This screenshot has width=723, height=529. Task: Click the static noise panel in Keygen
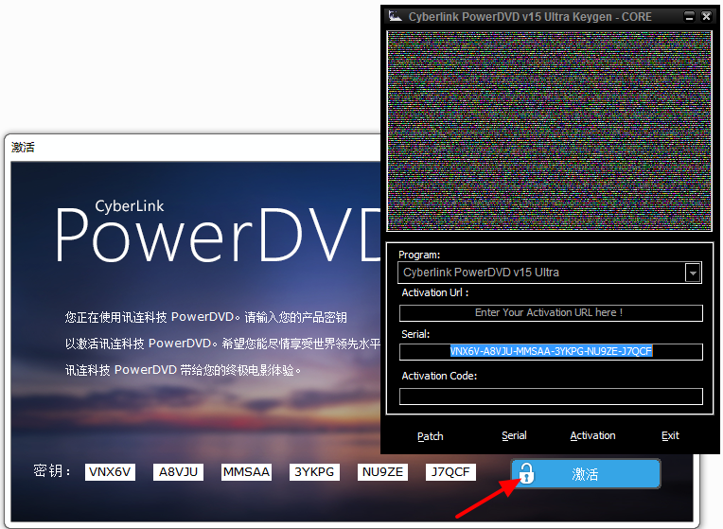click(x=549, y=131)
